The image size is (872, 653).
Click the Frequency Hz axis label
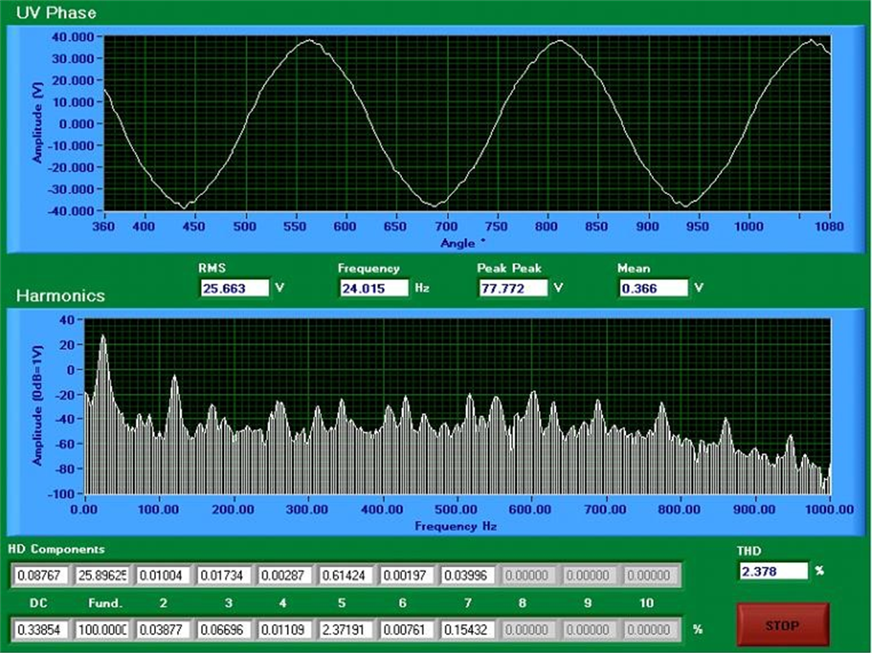click(x=454, y=526)
